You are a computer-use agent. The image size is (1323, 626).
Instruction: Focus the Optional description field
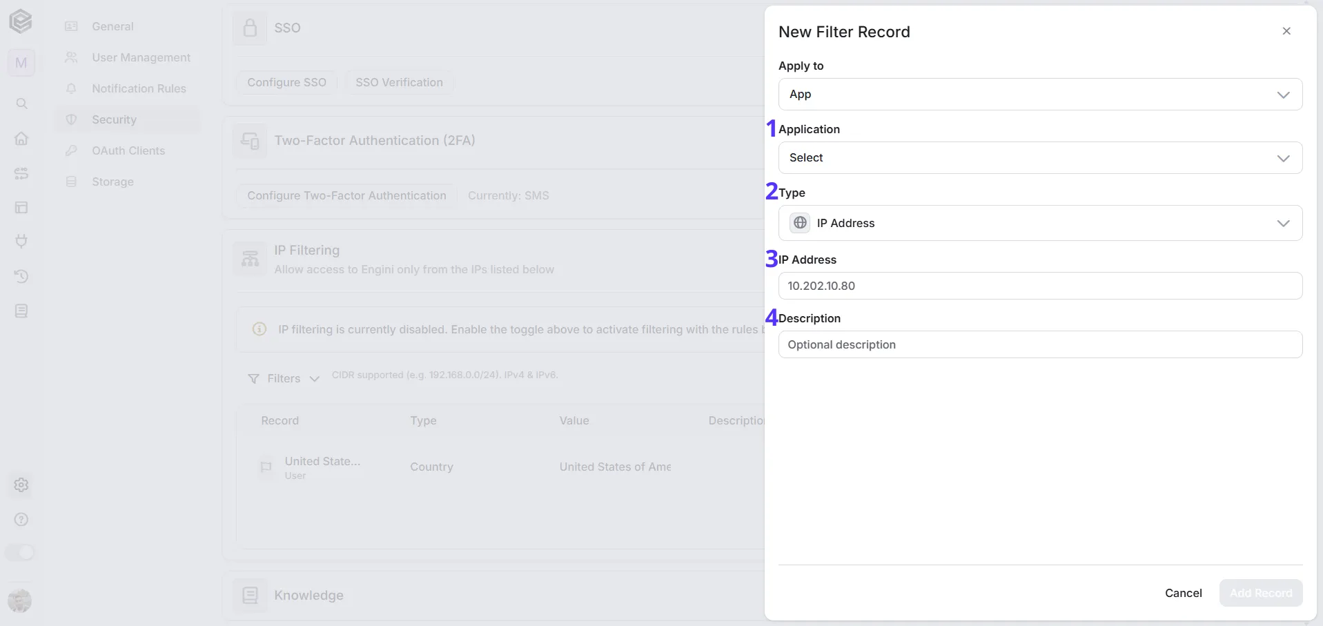click(1040, 344)
